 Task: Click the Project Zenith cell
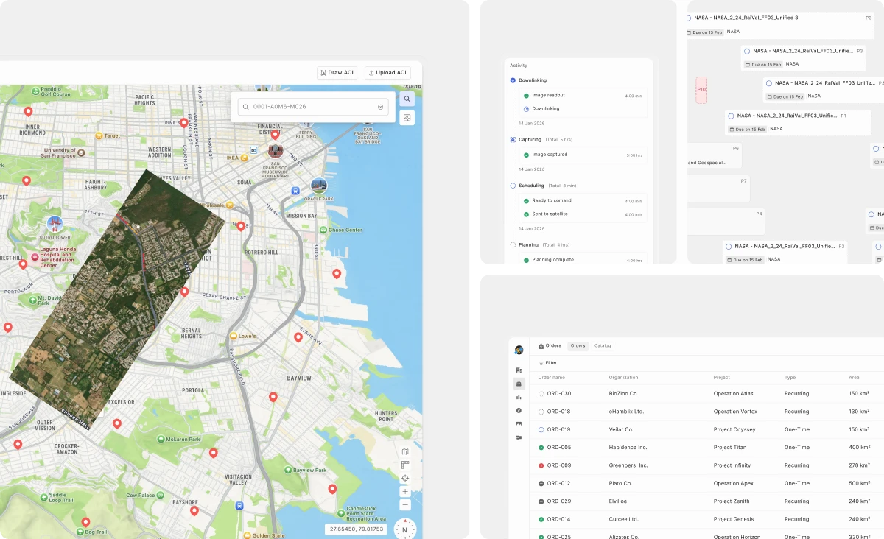pyautogui.click(x=732, y=501)
